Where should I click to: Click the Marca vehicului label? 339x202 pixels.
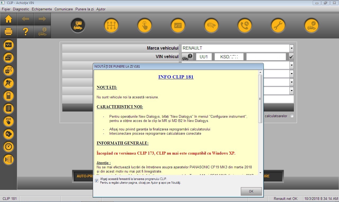pos(163,48)
